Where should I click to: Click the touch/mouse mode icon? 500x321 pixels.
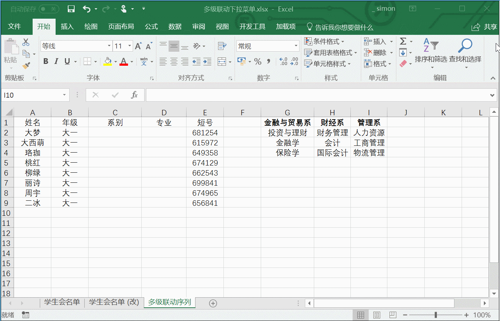click(124, 9)
